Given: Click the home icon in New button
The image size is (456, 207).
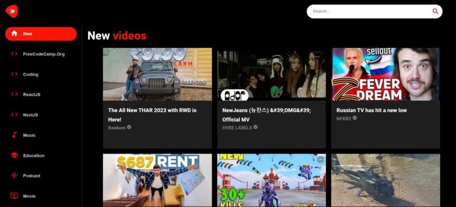Looking at the screenshot, I should pyautogui.click(x=14, y=33).
